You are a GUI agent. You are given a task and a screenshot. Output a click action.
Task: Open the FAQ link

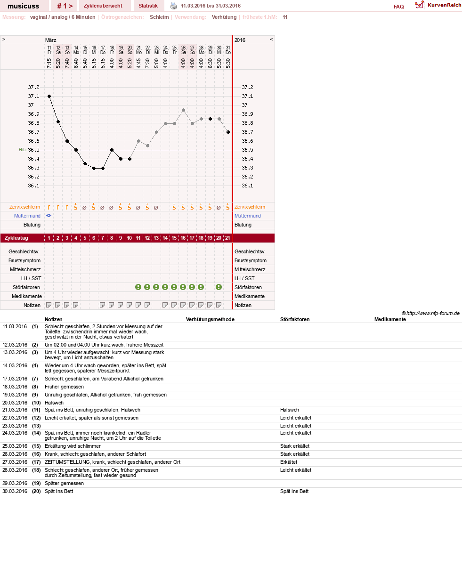tap(399, 7)
